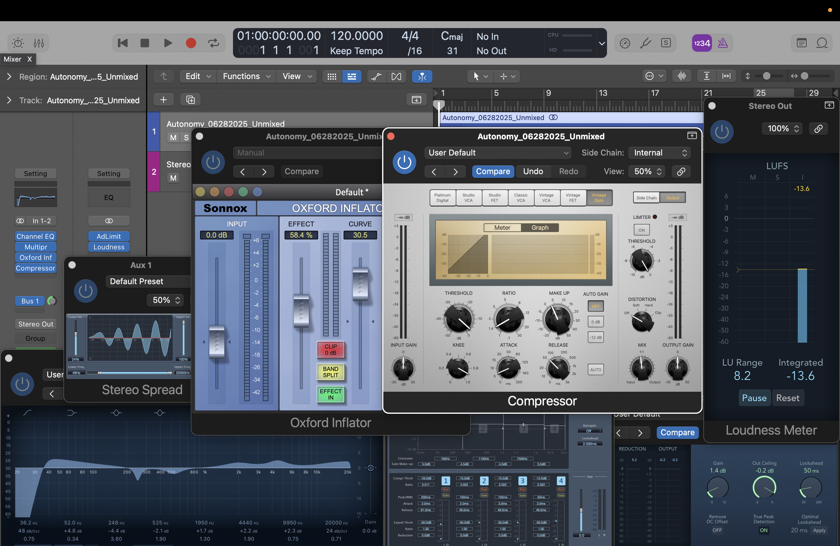Screen dimensions: 840x546
Task: Open the Mixer sliders icon in control bar
Action: [x=39, y=43]
